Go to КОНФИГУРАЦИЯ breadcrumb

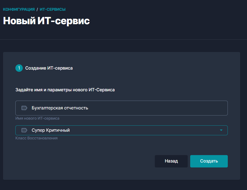(19, 9)
